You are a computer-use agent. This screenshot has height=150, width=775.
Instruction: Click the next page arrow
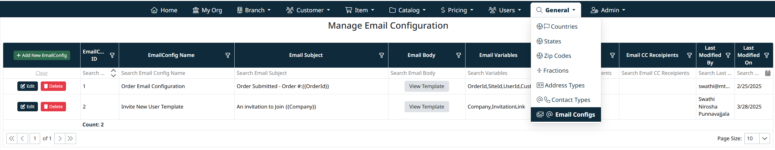coord(60,138)
